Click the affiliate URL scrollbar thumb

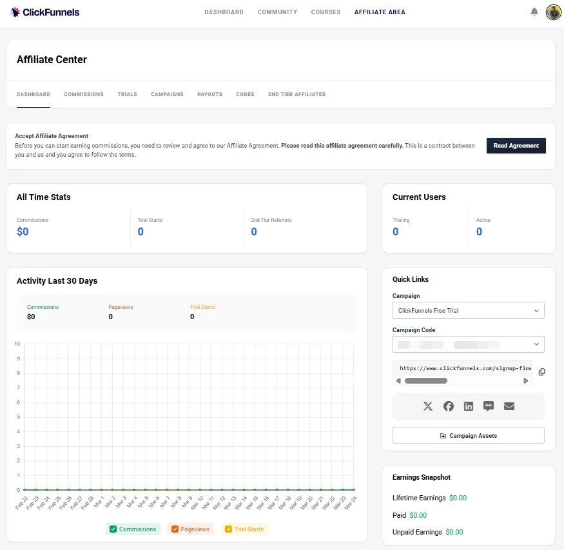(x=426, y=380)
